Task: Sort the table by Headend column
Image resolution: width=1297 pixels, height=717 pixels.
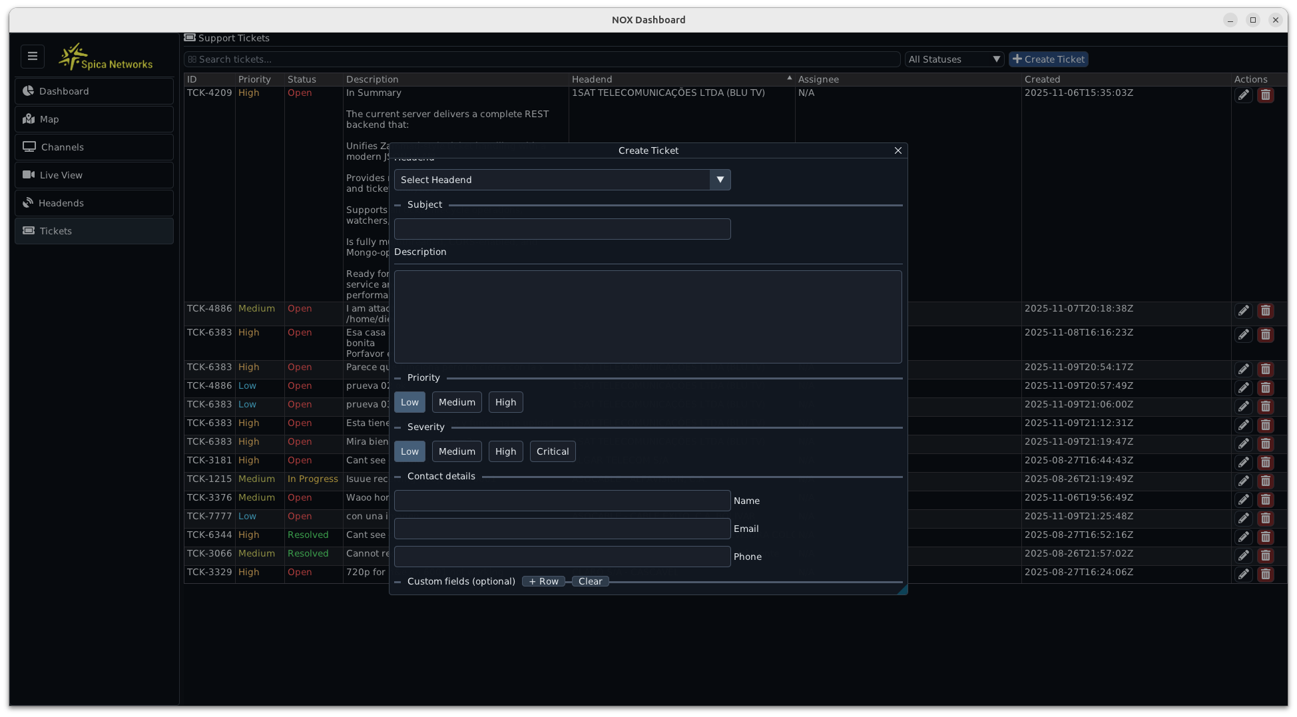Action: [682, 79]
